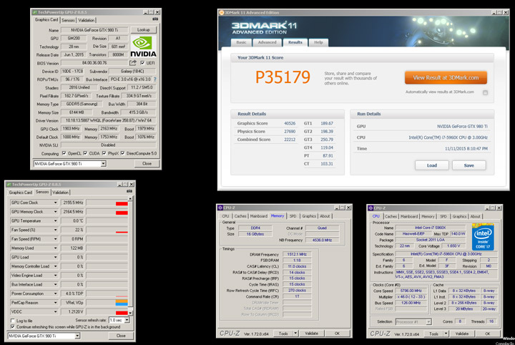Open the Sensor refresh rate dropdown
The height and width of the screenshot is (345, 515).
point(127,320)
